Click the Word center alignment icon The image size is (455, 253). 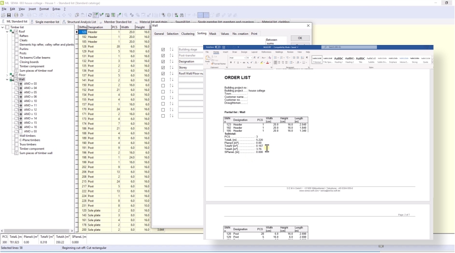tap(280, 63)
